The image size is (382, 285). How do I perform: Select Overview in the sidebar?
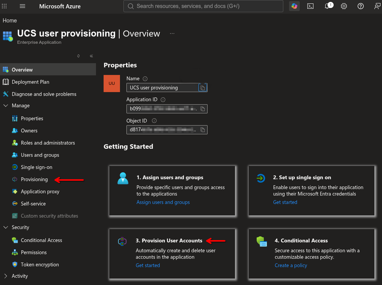[48, 70]
